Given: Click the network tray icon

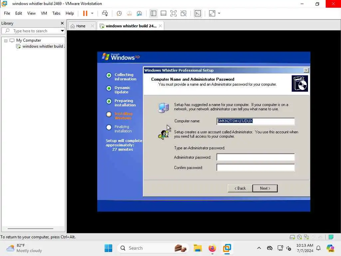Looking at the screenshot, I should pos(280,248).
